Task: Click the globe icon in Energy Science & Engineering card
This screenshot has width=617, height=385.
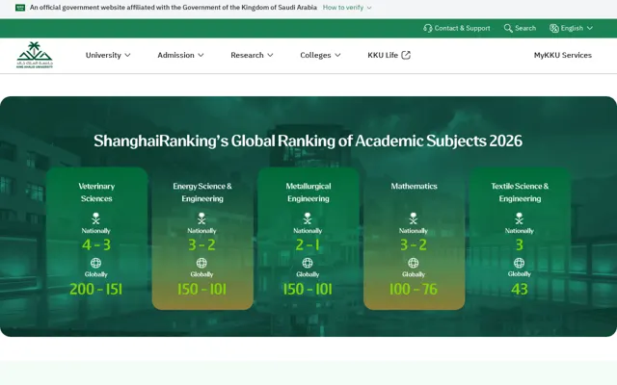Action: (201, 263)
